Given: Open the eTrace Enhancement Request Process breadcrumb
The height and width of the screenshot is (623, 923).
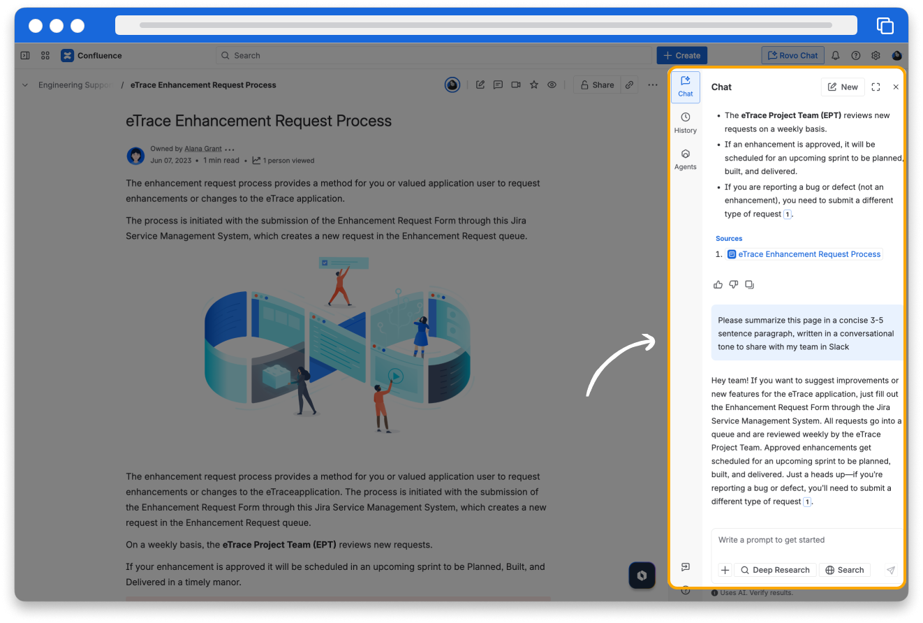Looking at the screenshot, I should click(203, 85).
